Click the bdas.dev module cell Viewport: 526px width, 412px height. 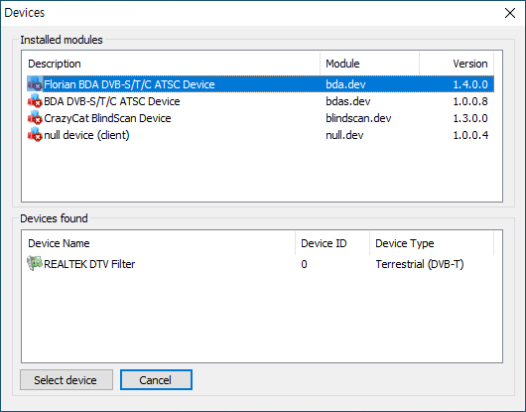[x=348, y=101]
